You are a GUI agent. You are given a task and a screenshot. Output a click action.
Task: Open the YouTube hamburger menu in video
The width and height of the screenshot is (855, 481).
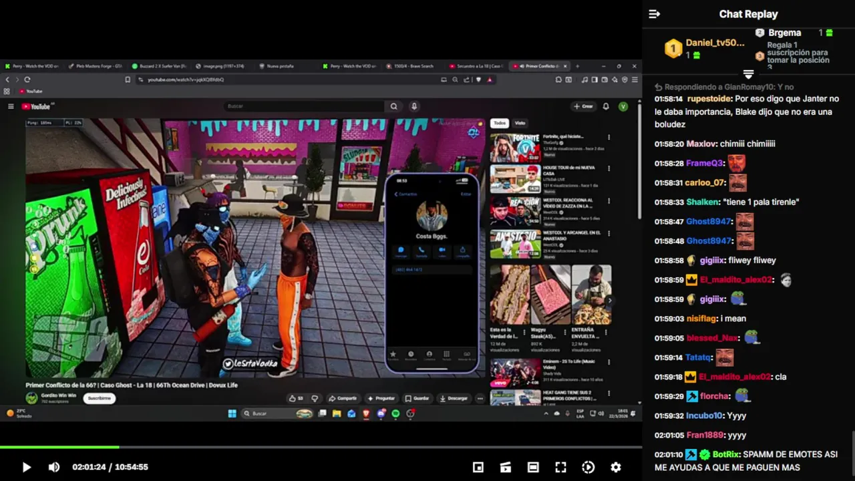[x=11, y=106]
